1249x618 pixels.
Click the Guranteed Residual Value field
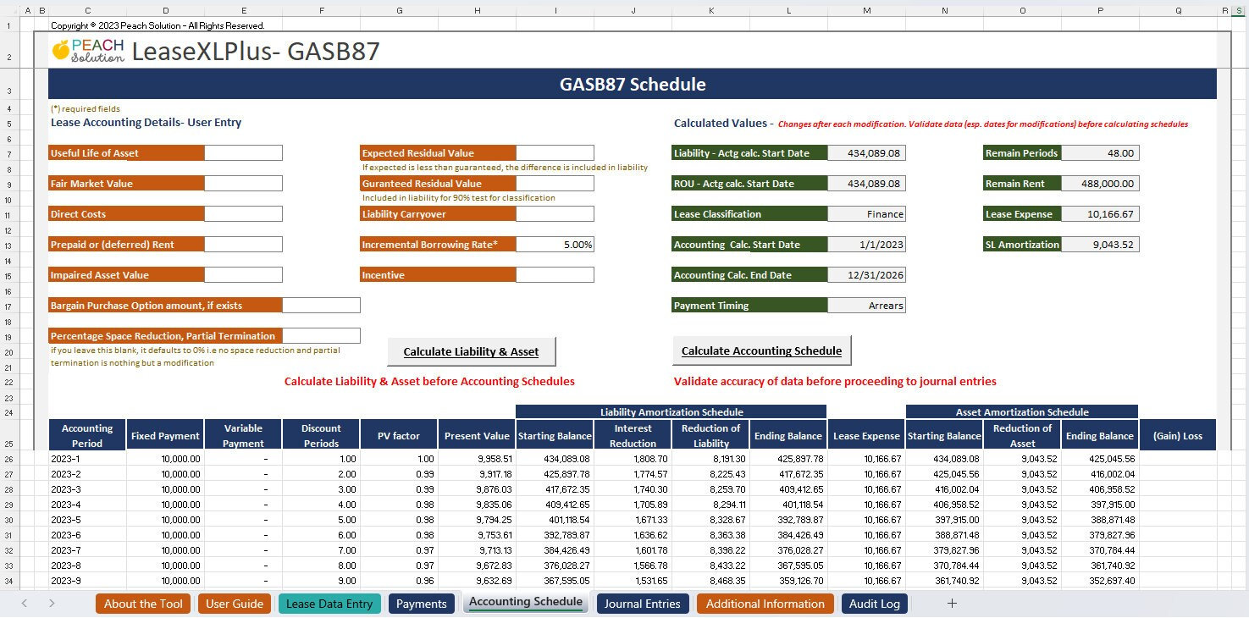point(555,184)
